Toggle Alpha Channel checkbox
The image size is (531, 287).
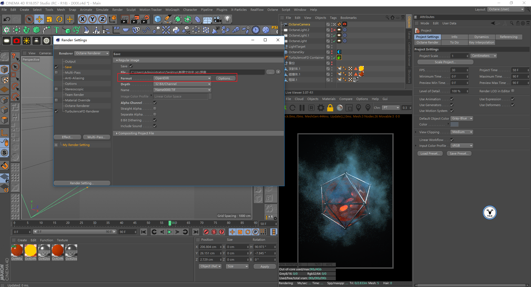coord(155,102)
